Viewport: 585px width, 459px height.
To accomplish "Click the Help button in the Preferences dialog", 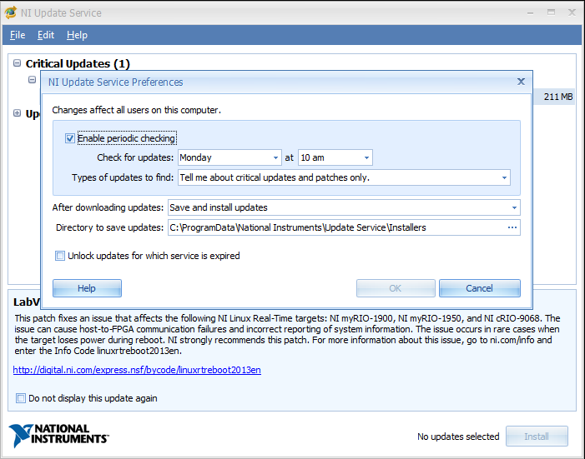I will pyautogui.click(x=87, y=288).
